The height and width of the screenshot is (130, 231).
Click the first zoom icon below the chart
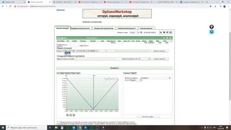click(x=67, y=115)
